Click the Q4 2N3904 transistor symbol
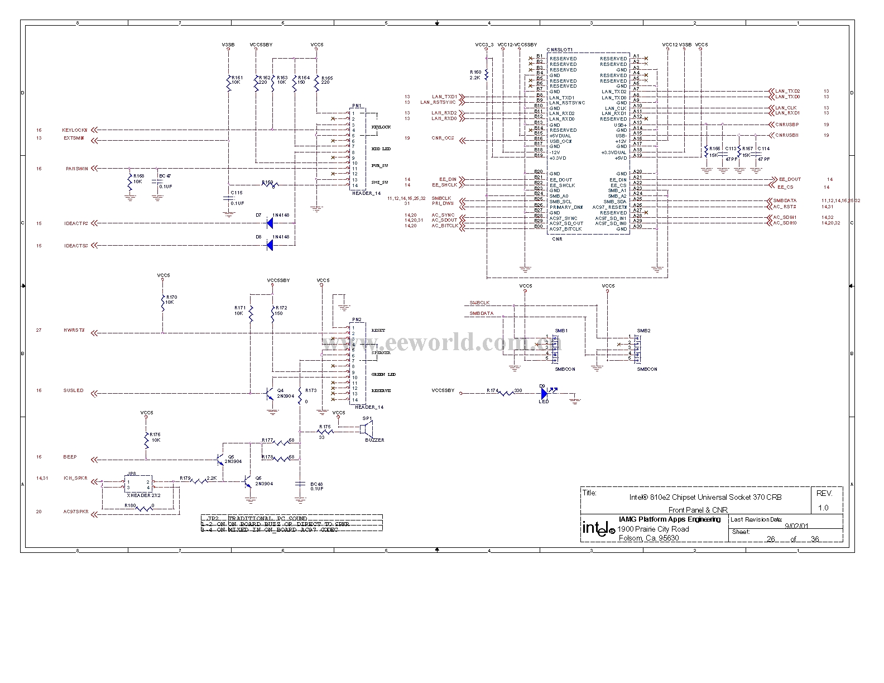The image size is (884, 683). (x=270, y=394)
